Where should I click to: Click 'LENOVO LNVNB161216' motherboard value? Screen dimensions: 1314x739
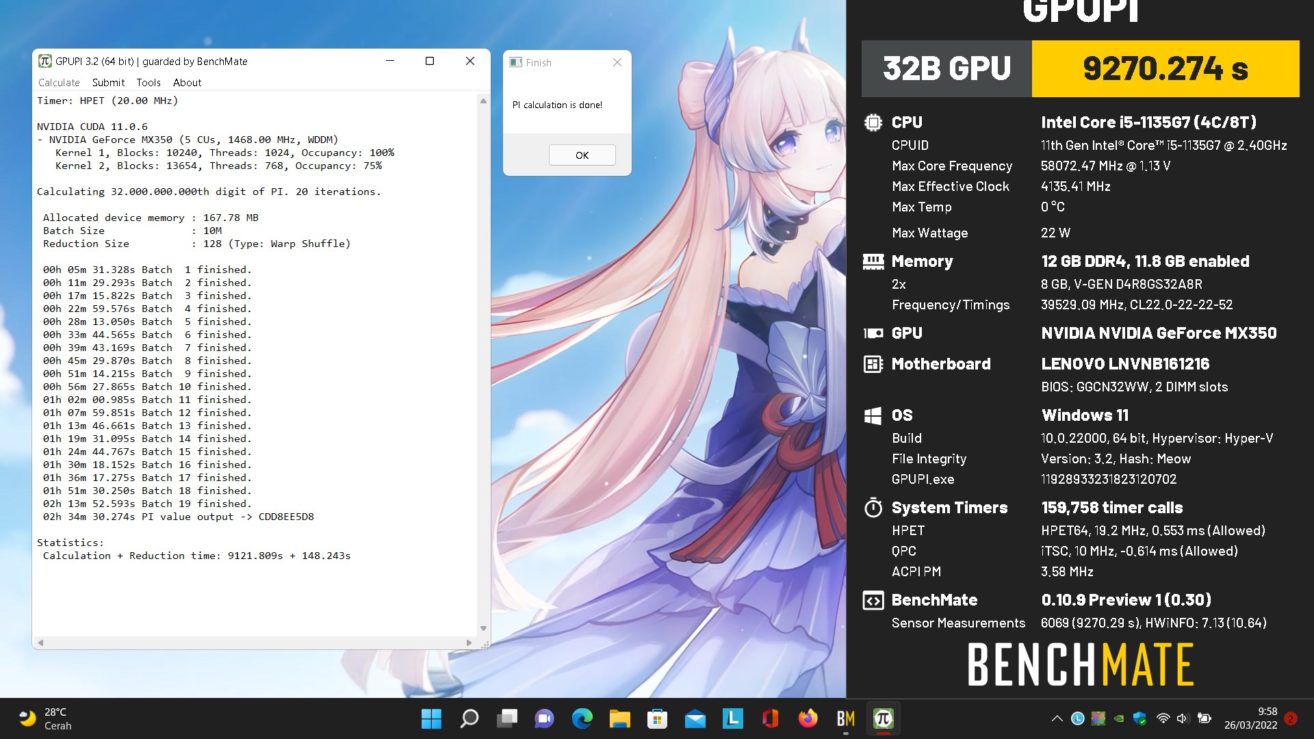coord(1125,364)
